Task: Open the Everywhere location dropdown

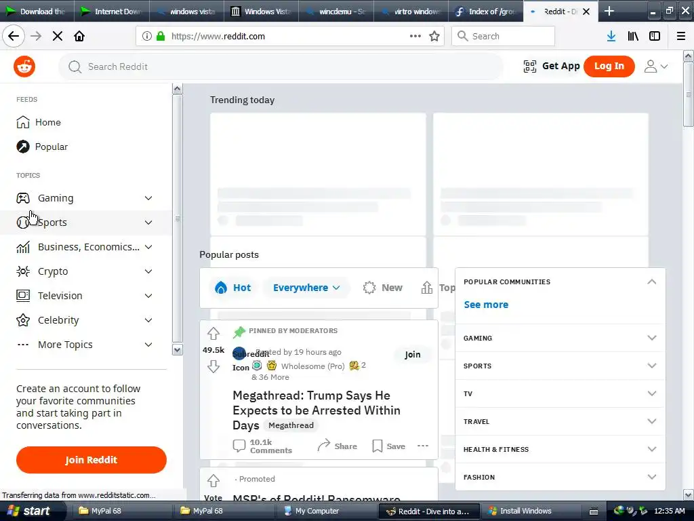Action: (306, 288)
